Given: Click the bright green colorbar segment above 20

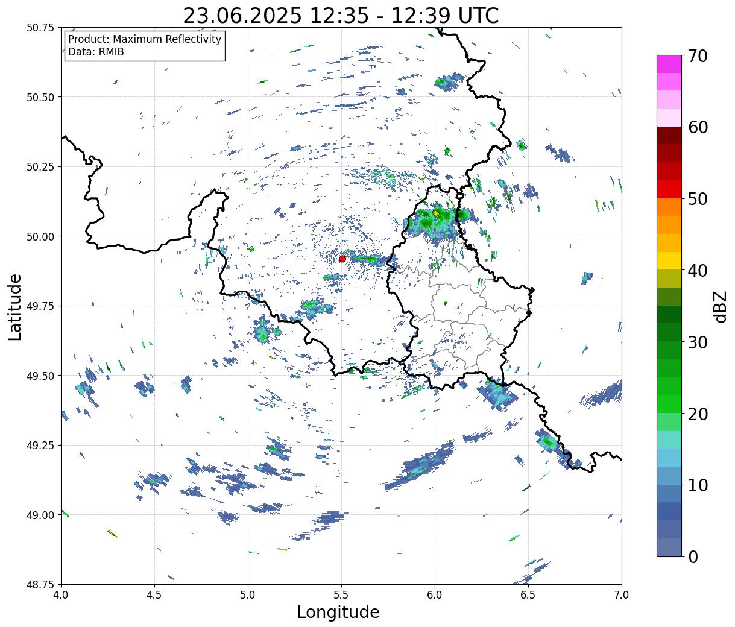Looking at the screenshot, I should tap(669, 404).
